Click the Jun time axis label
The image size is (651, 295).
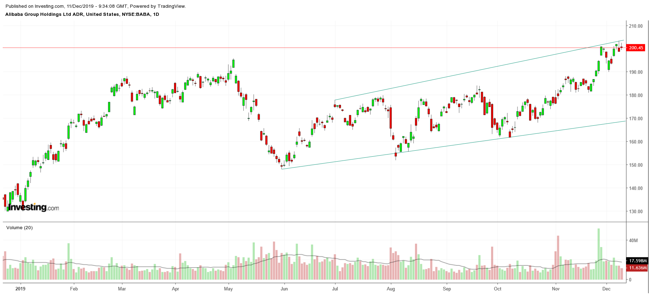click(x=284, y=289)
